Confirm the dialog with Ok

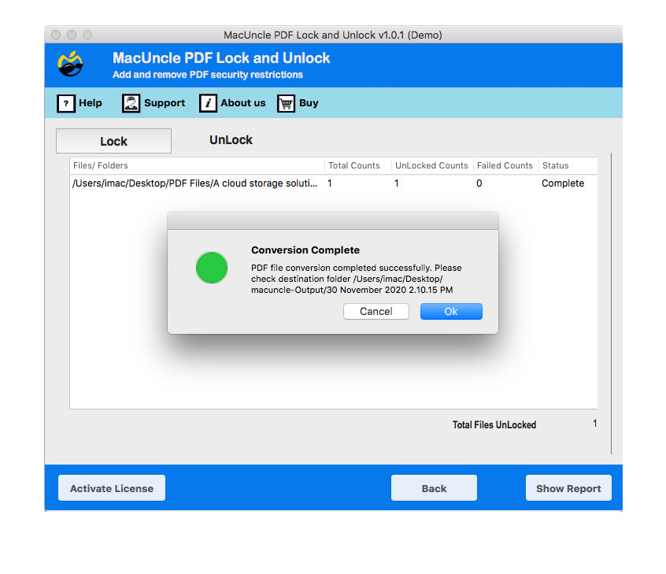[x=450, y=311]
